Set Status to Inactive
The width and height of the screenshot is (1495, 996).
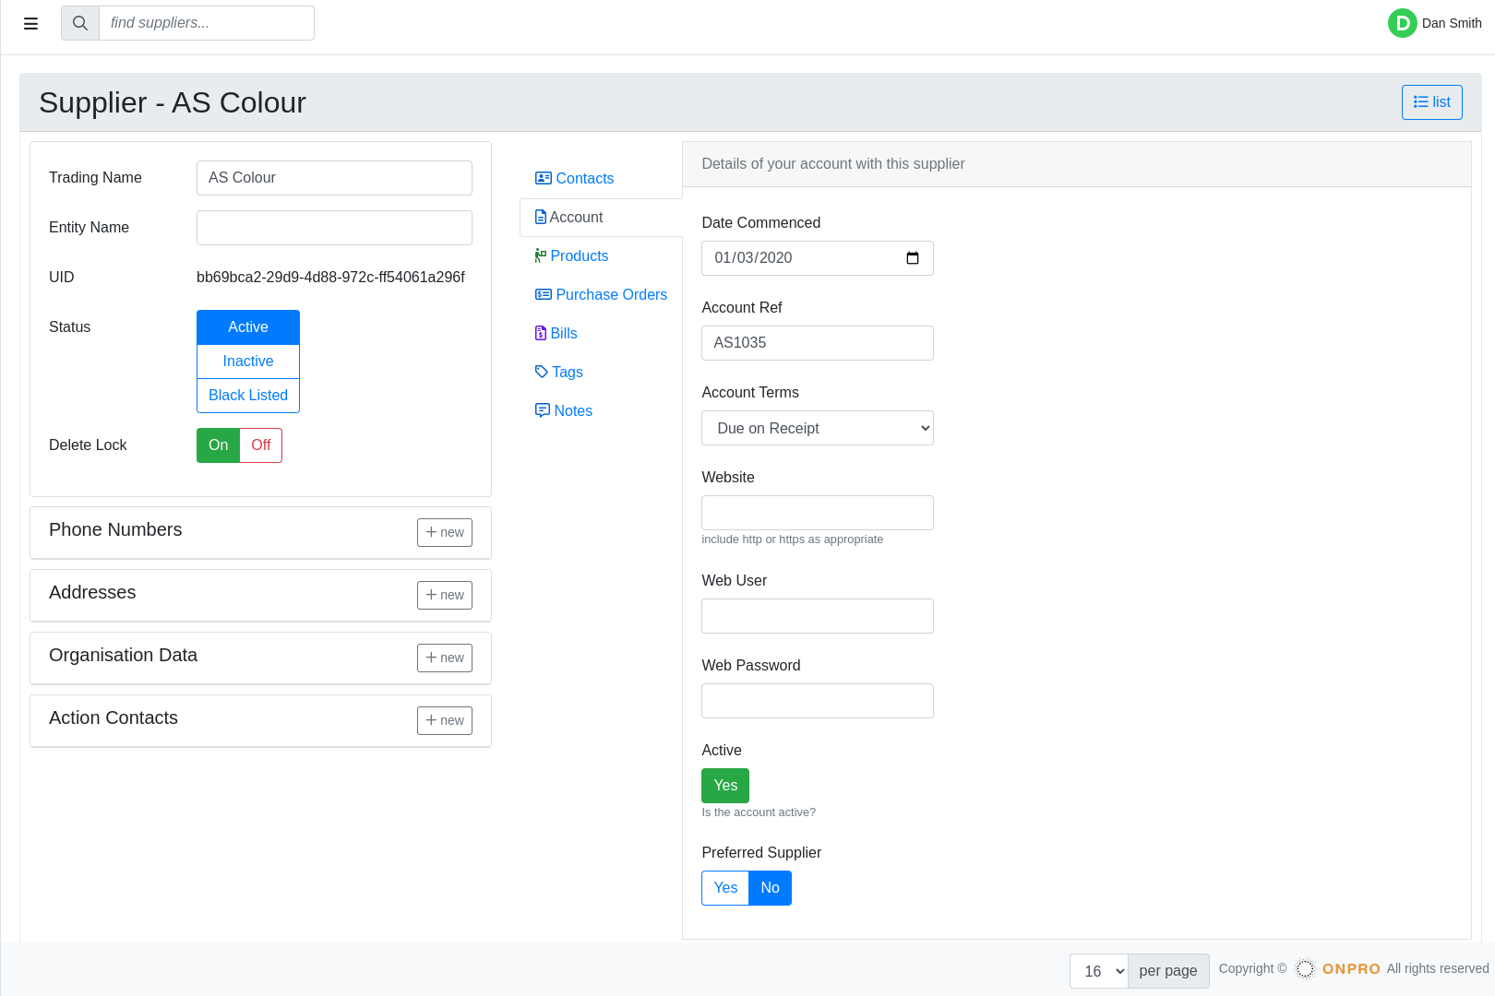[248, 362]
